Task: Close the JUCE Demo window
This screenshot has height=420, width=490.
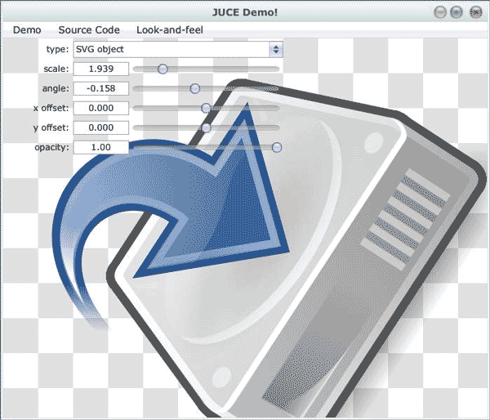Action: click(x=475, y=12)
